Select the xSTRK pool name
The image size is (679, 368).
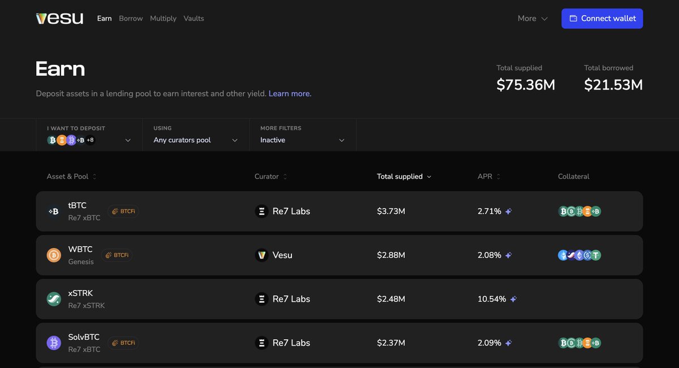[80, 293]
